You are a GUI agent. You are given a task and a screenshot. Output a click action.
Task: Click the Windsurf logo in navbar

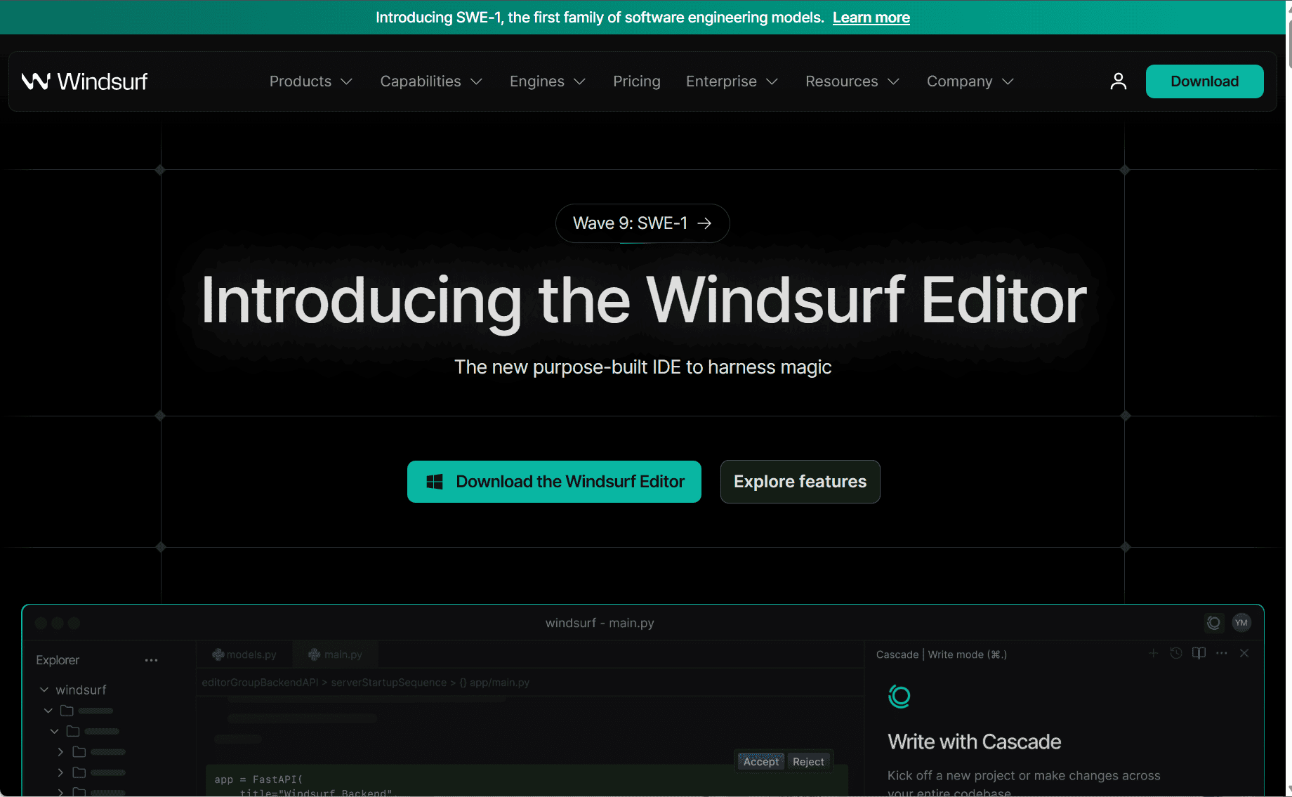[84, 81]
